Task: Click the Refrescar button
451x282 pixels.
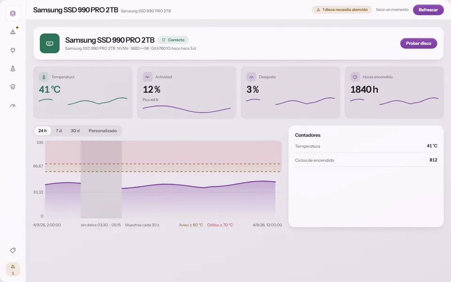Action: 428,10
